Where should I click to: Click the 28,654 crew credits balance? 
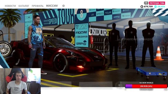(x=161, y=7)
